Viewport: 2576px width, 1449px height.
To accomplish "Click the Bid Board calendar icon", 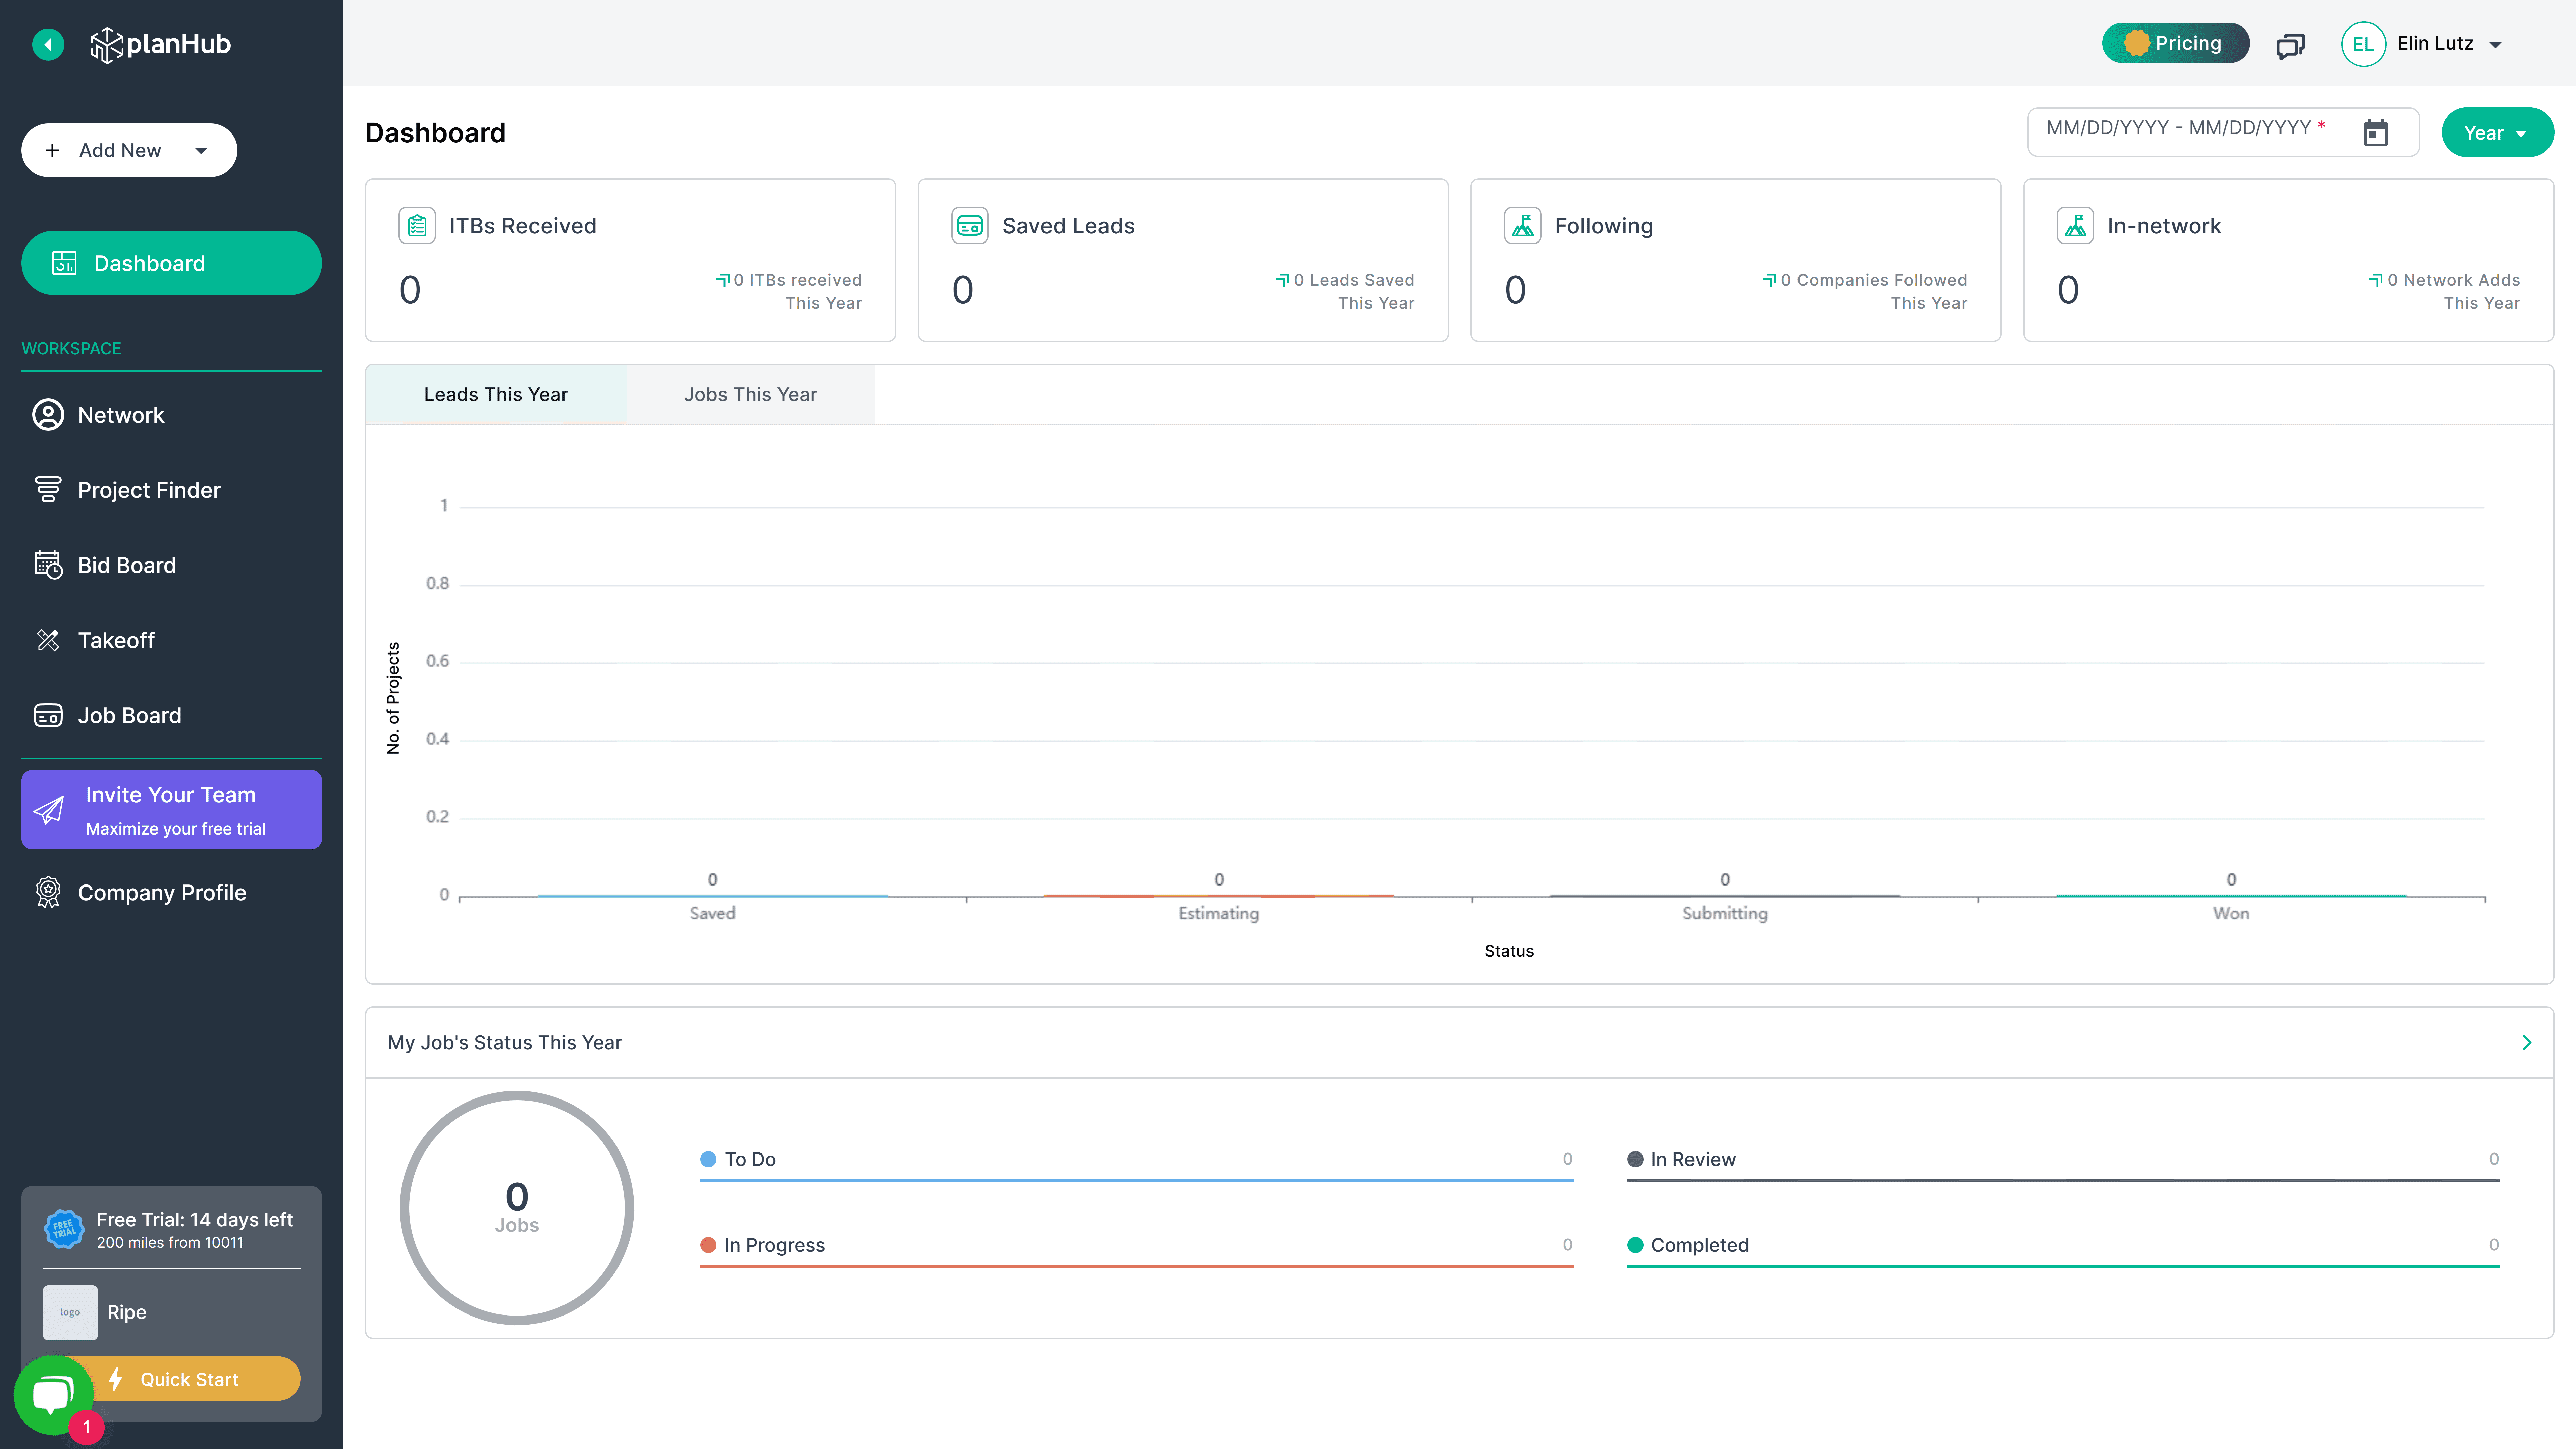I will 48,565.
